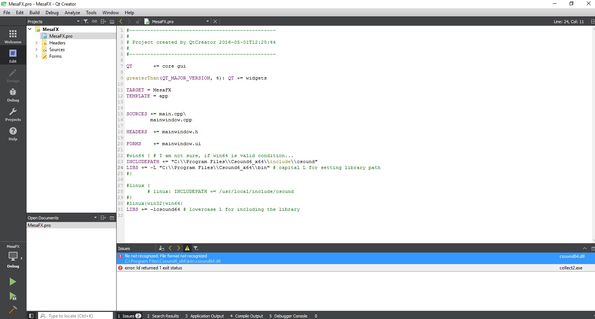595x319 pixels.
Task: Go forward in editor navigation history
Action: (129, 22)
